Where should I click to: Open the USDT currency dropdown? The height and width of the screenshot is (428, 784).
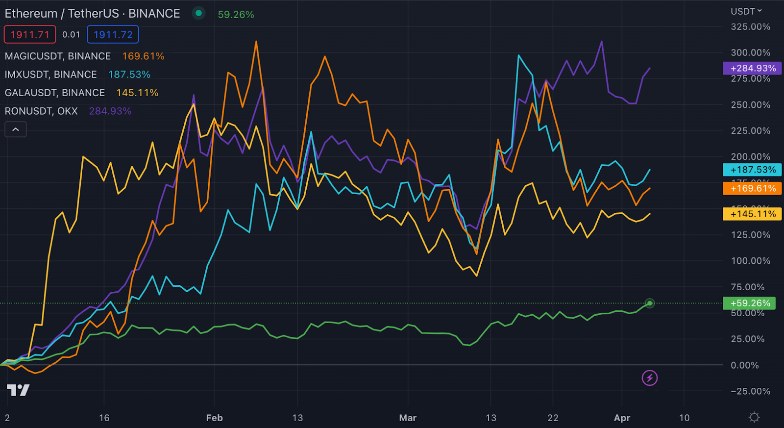746,11
